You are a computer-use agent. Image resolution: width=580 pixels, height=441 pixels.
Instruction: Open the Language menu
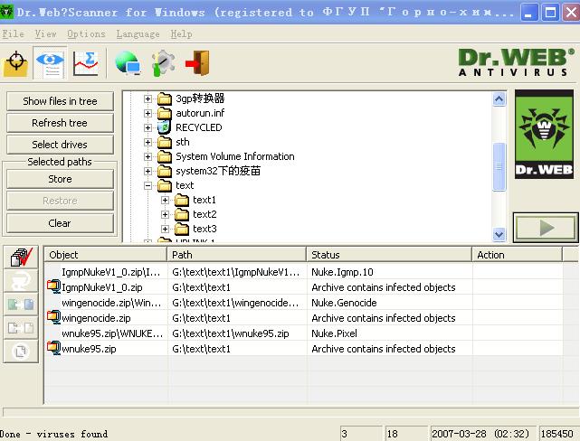coord(138,34)
